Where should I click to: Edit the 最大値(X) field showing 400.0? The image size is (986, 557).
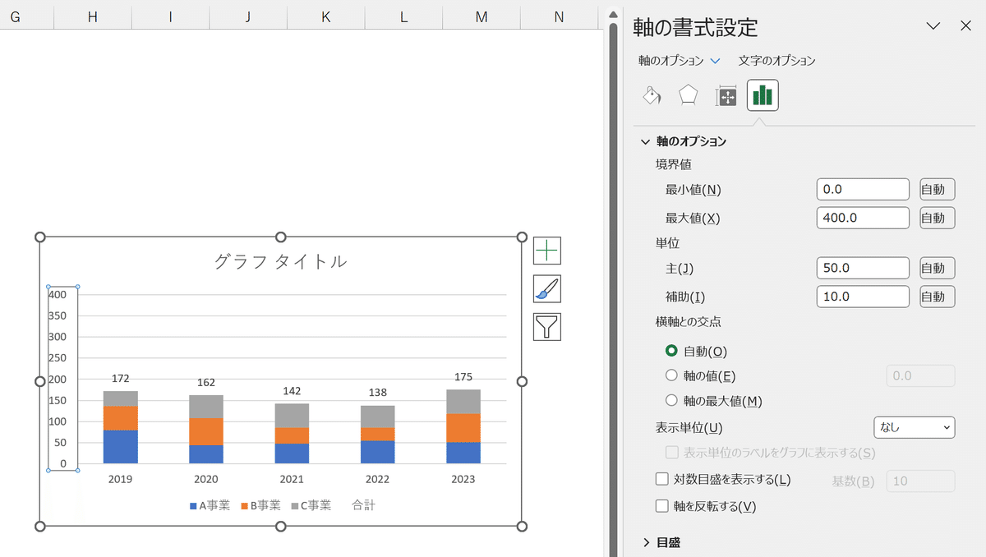[x=863, y=218]
